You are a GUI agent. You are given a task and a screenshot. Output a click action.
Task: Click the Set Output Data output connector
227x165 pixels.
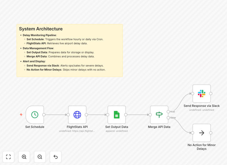(x=126, y=115)
